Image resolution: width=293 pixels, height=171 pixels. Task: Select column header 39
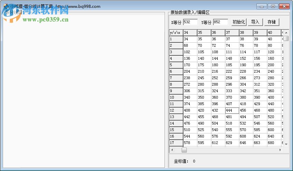pos(260,33)
